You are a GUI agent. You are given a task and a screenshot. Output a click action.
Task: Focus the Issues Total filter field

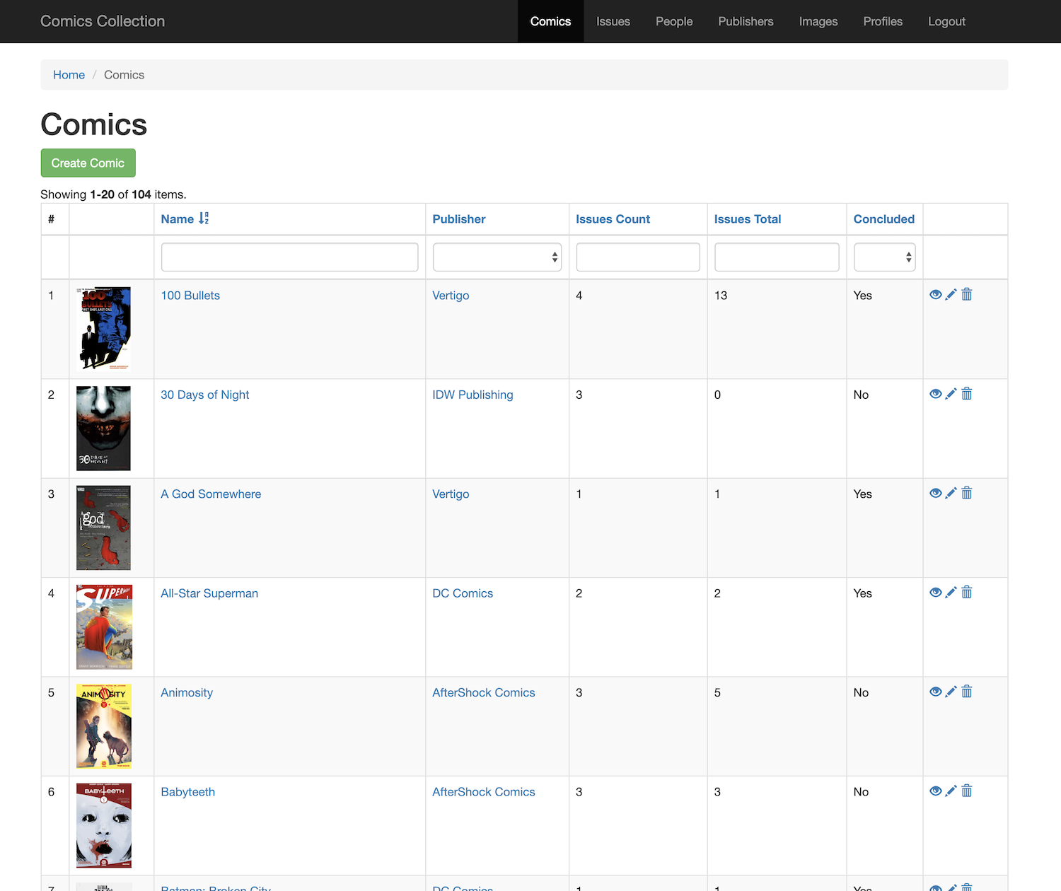[x=777, y=257]
